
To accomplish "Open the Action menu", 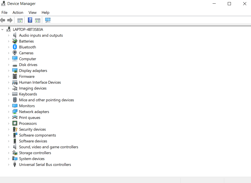I will 18,13.
